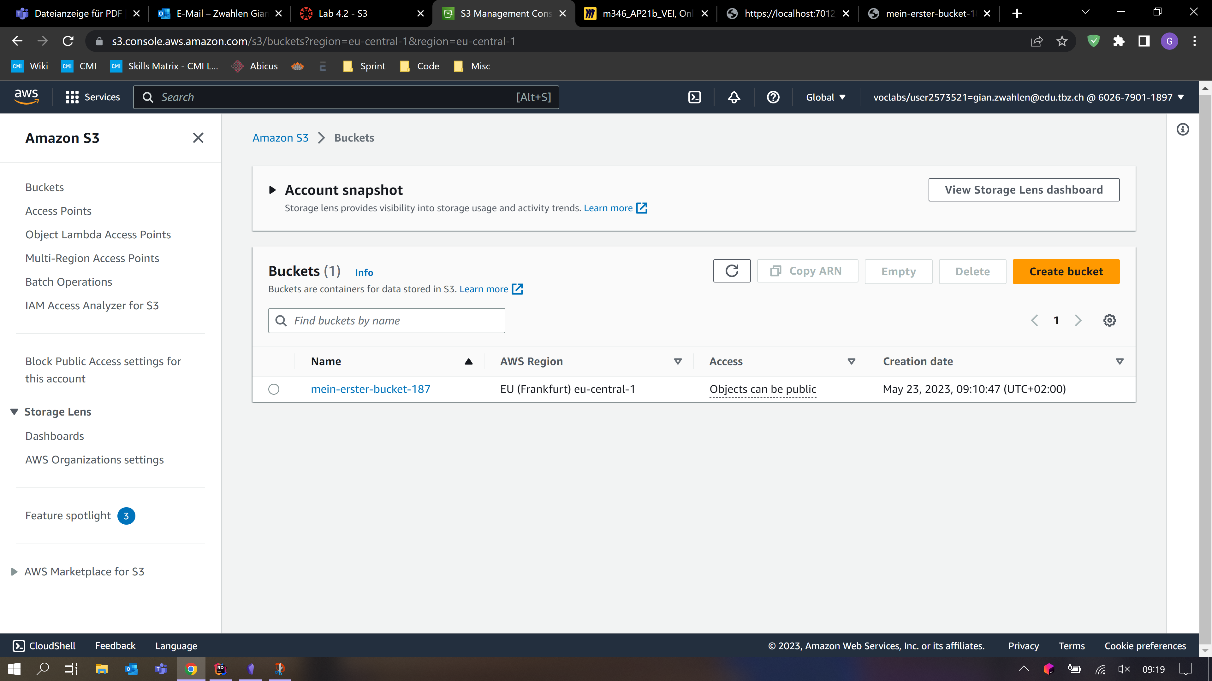Select radio button for mein-erster-bucket-187
The width and height of the screenshot is (1212, 681).
pyautogui.click(x=274, y=389)
